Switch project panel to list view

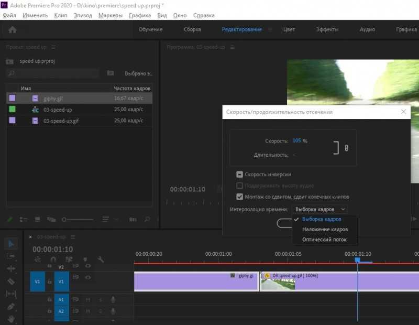point(24,219)
